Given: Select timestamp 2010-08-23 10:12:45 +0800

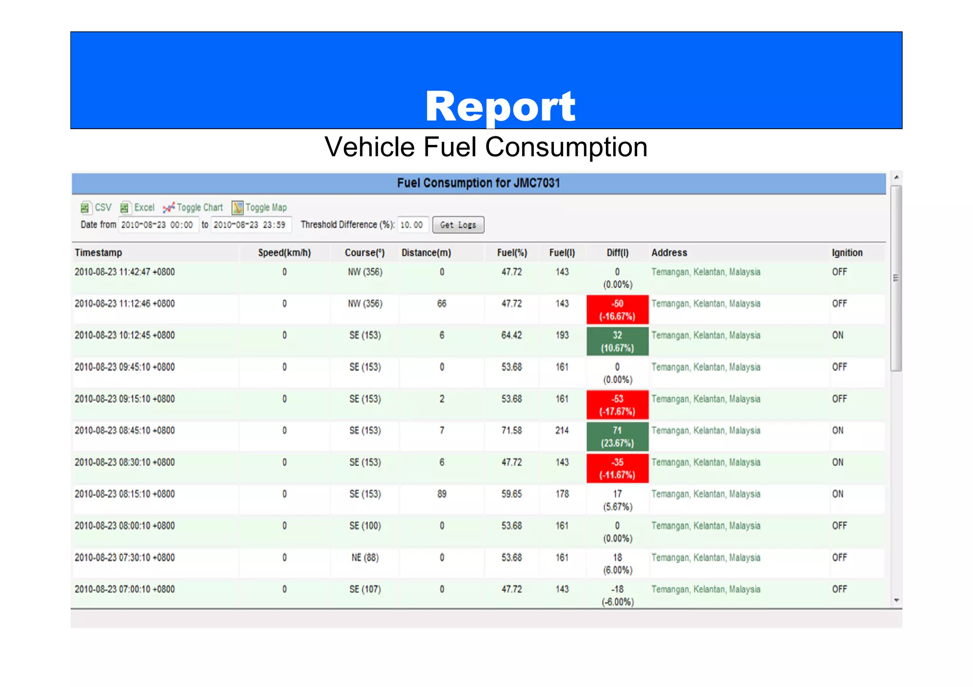Looking at the screenshot, I should tap(124, 336).
